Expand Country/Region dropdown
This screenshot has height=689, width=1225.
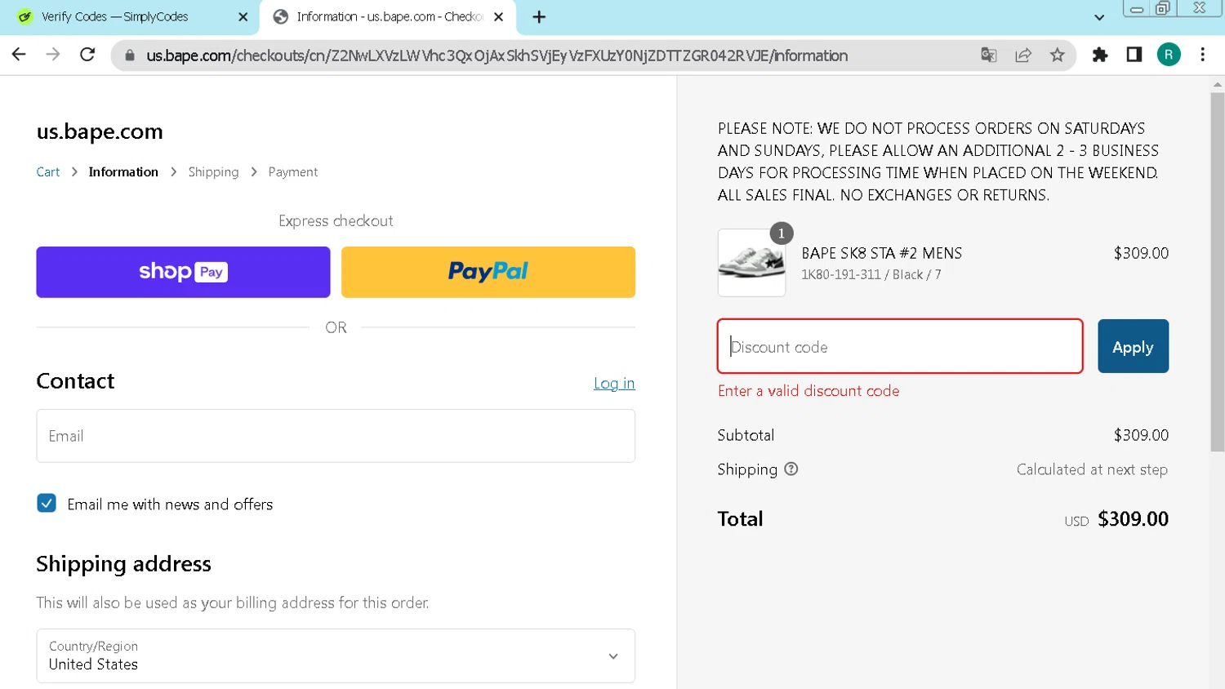pos(336,656)
